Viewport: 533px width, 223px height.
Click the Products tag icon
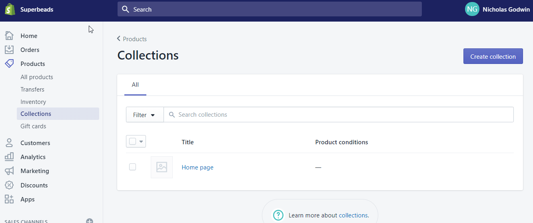pos(9,64)
